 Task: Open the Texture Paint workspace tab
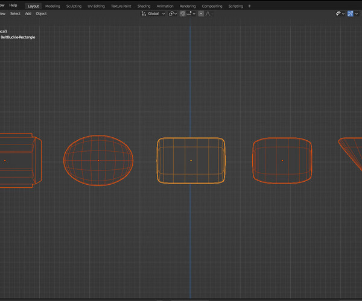121,6
